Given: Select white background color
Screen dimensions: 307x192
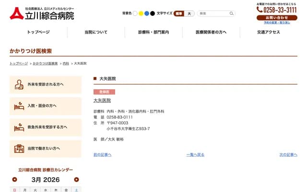Looking at the screenshot, I should tap(135, 13).
